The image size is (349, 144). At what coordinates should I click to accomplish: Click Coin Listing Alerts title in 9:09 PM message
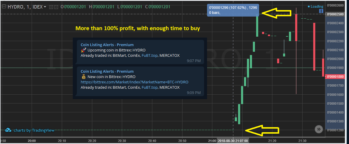tap(107, 71)
